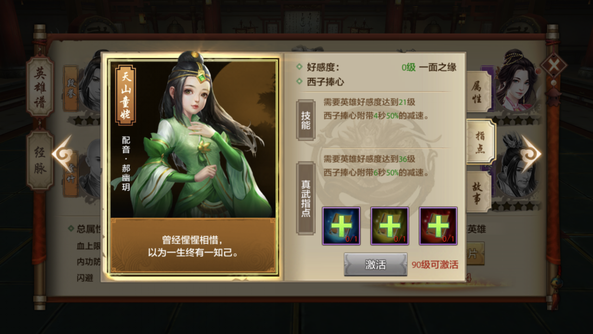Add yellow skill book to middle slot

pyautogui.click(x=389, y=226)
